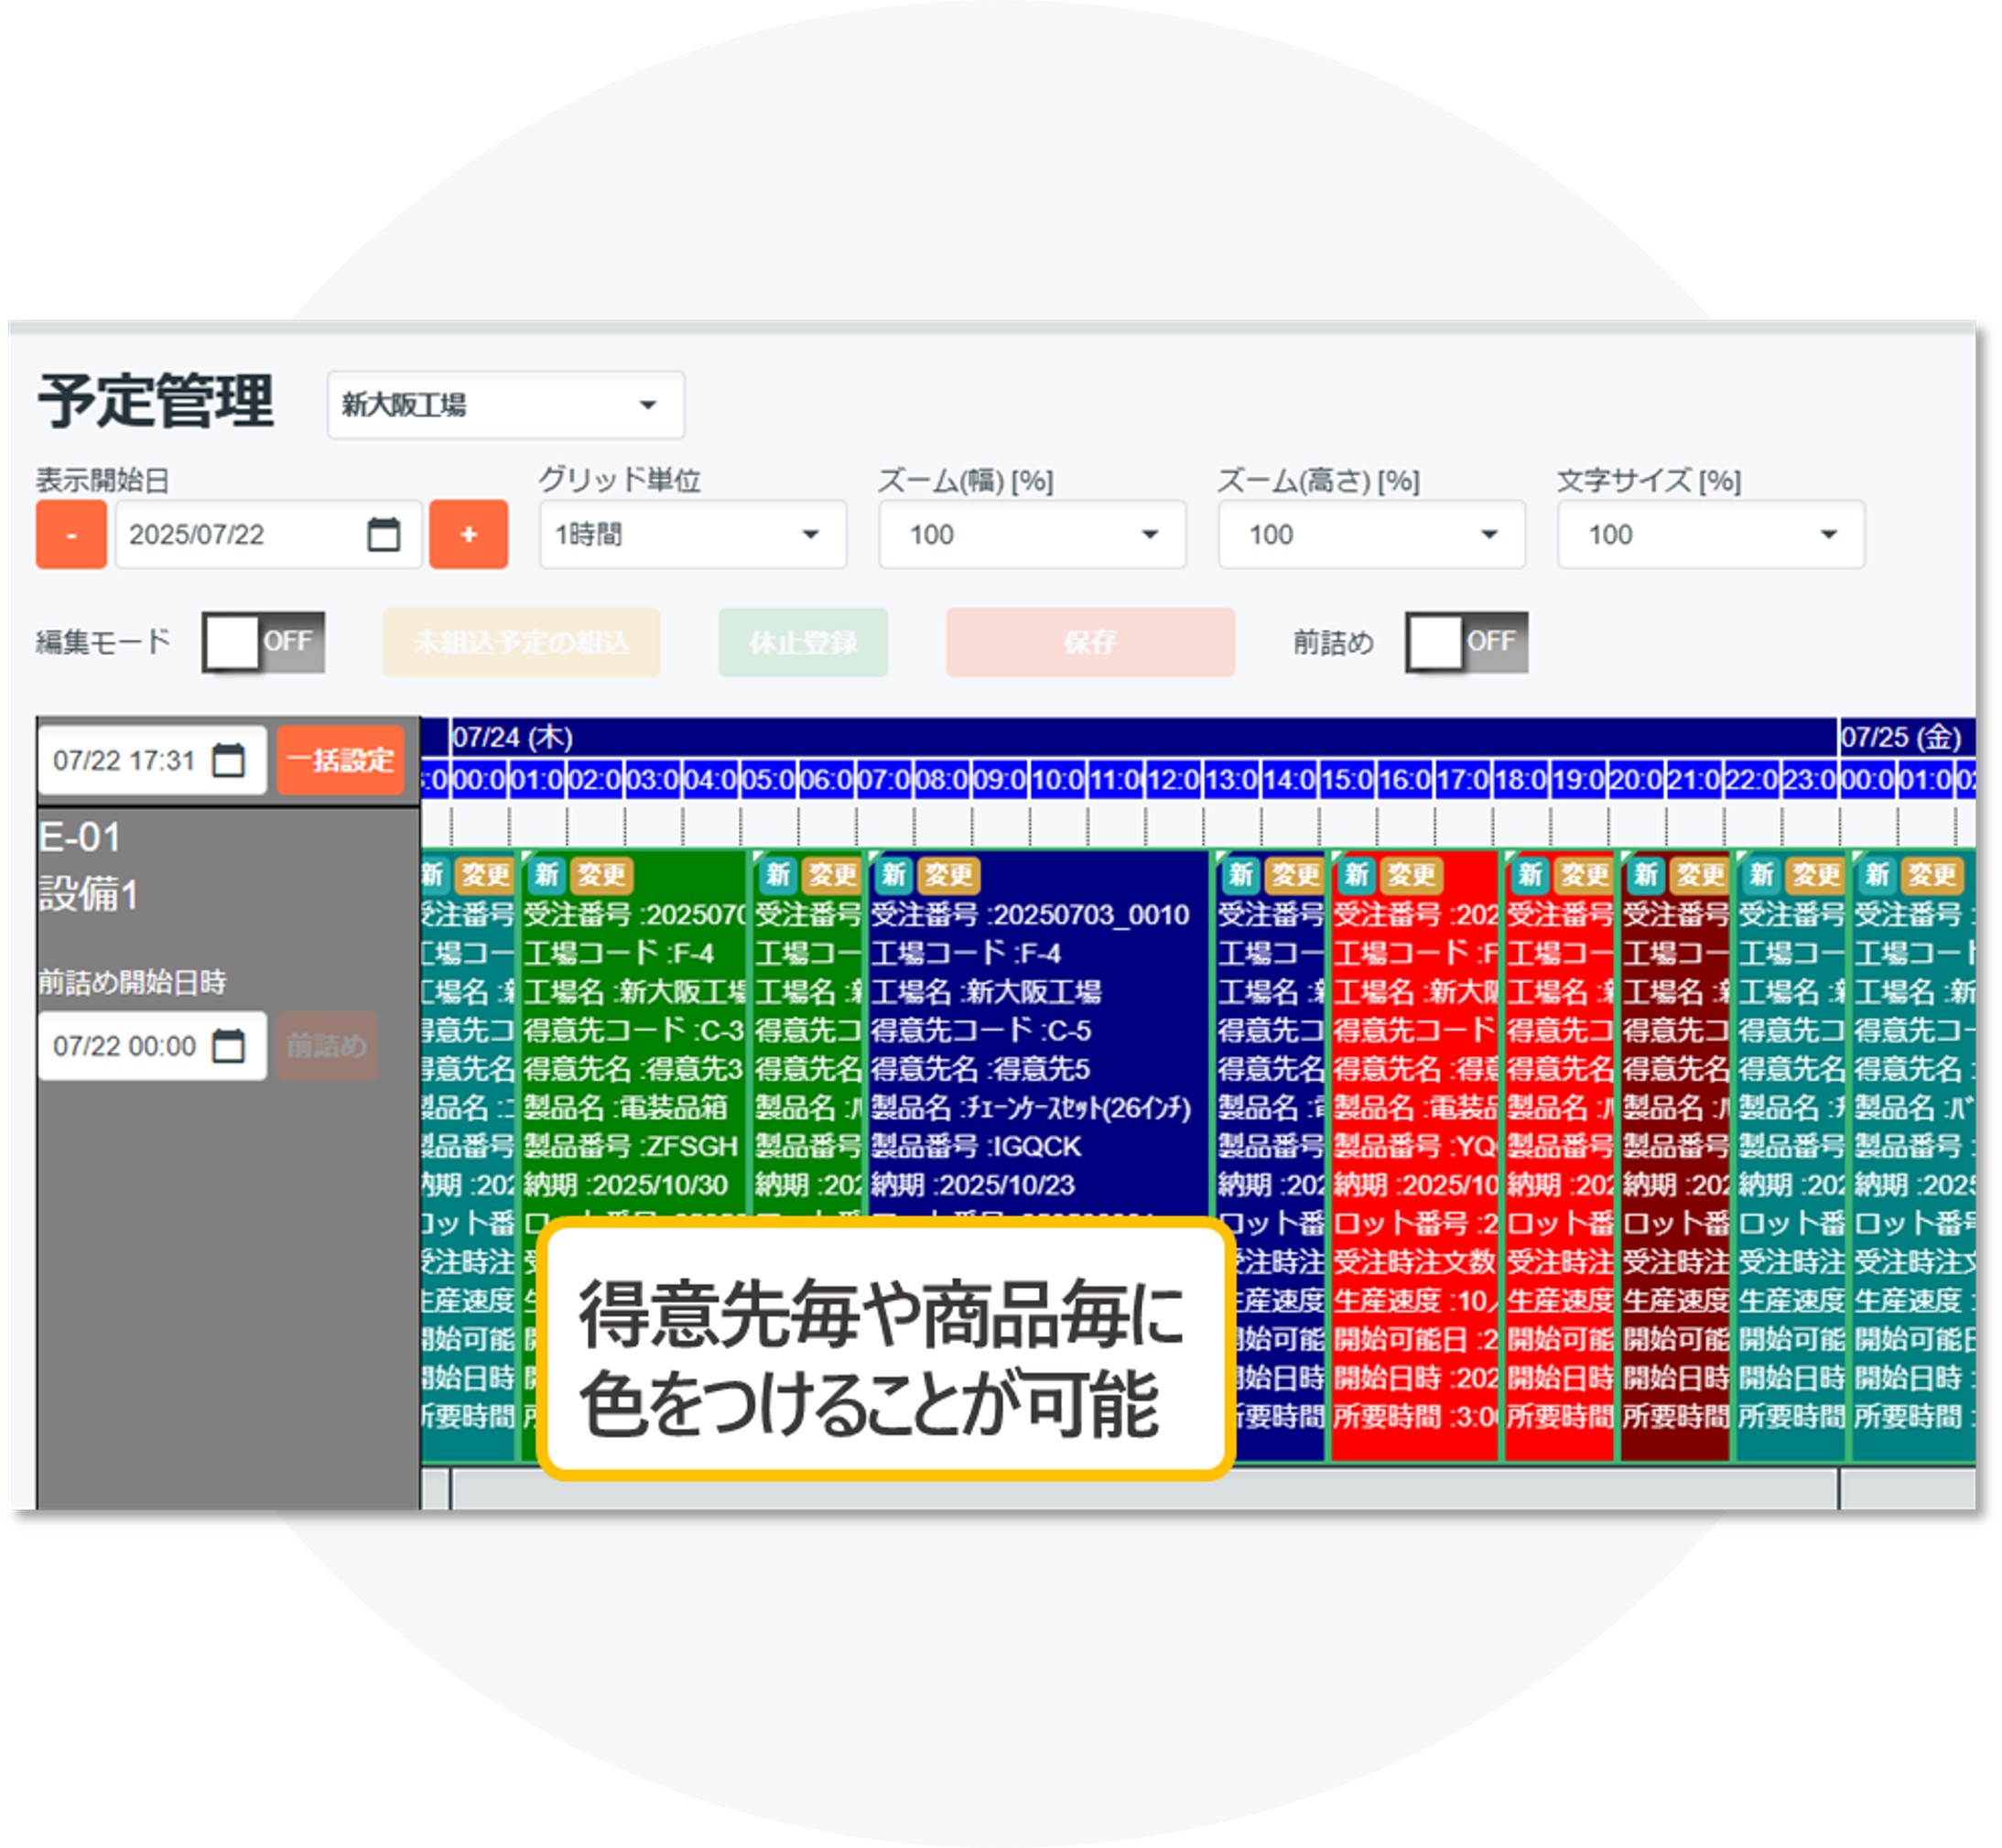Click the 変更 badge on the dark red card

(1696, 877)
